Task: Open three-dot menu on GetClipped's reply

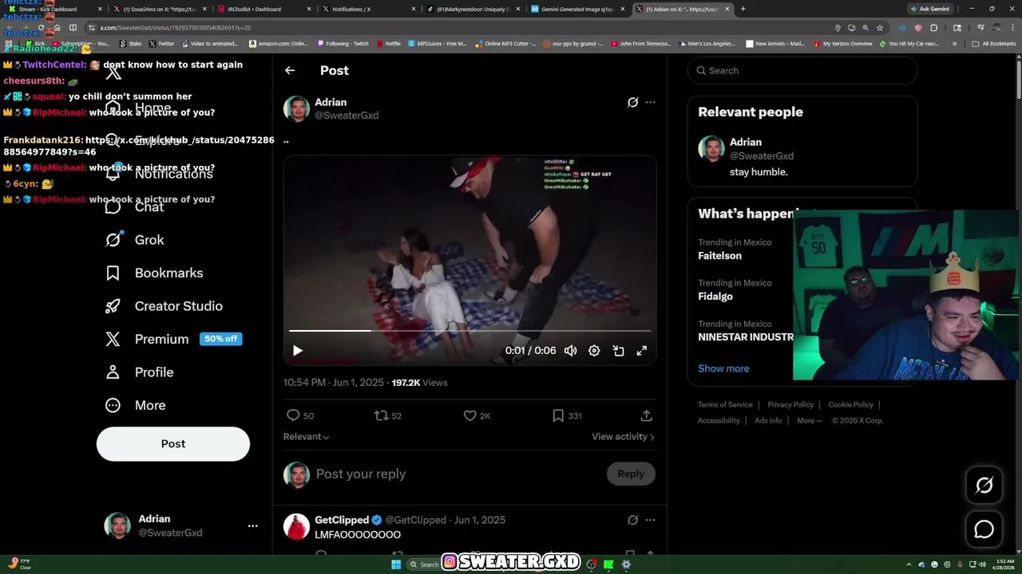Action: point(650,520)
